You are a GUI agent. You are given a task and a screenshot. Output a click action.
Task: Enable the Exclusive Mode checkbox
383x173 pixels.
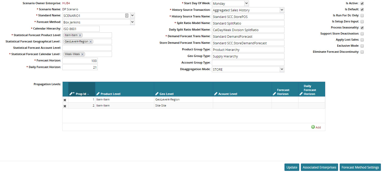362,46
